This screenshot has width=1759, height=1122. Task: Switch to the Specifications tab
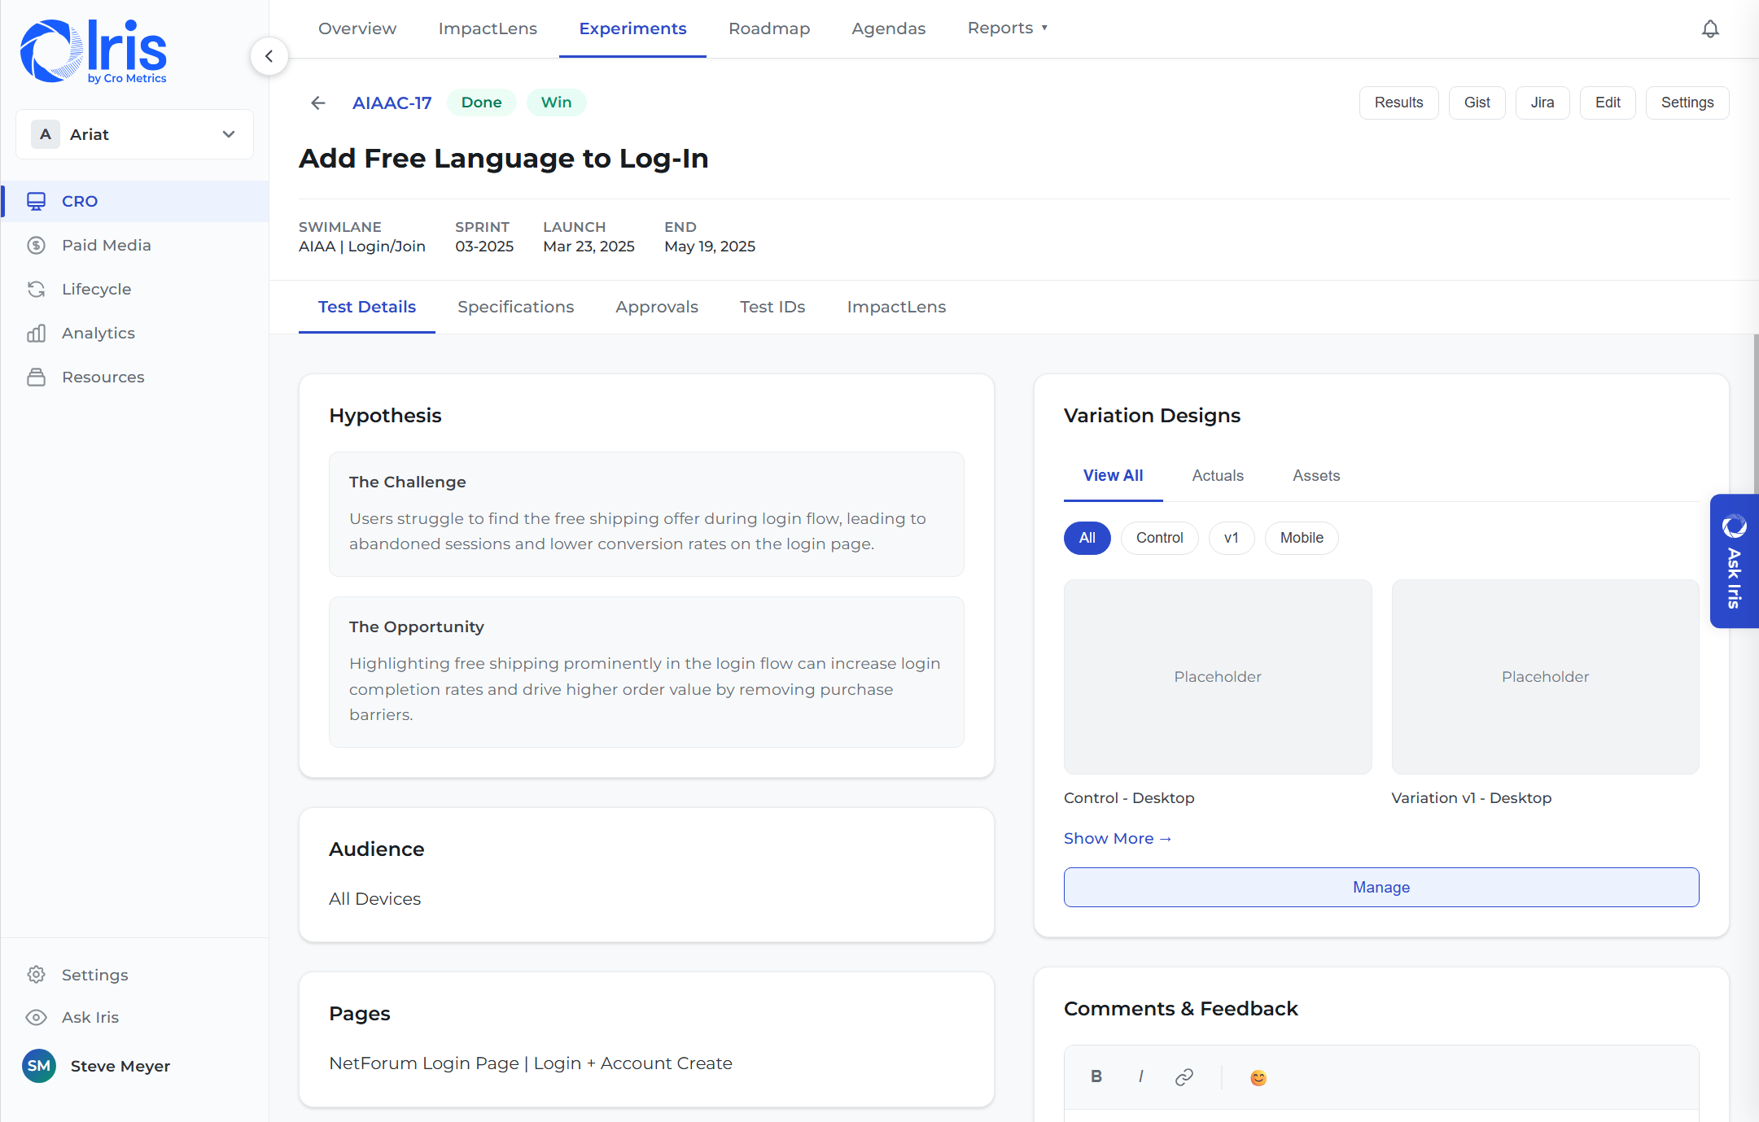click(515, 307)
